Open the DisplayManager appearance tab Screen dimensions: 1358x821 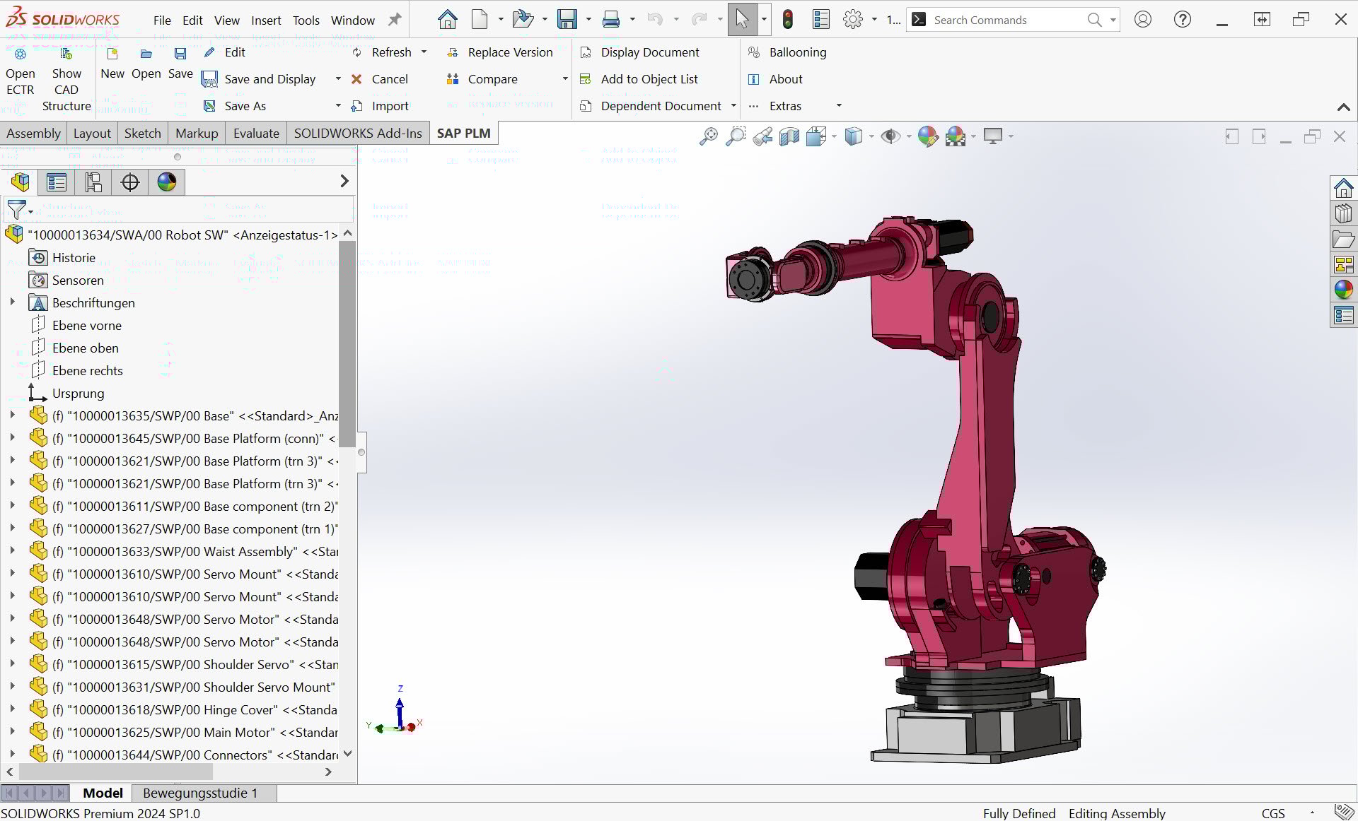pos(167,182)
